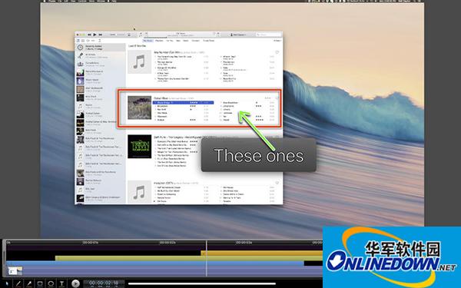Pick the rectangle shape tool
The image size is (461, 288).
pyautogui.click(x=40, y=284)
